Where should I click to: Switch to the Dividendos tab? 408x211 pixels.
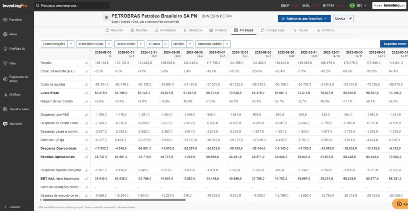coord(165,30)
